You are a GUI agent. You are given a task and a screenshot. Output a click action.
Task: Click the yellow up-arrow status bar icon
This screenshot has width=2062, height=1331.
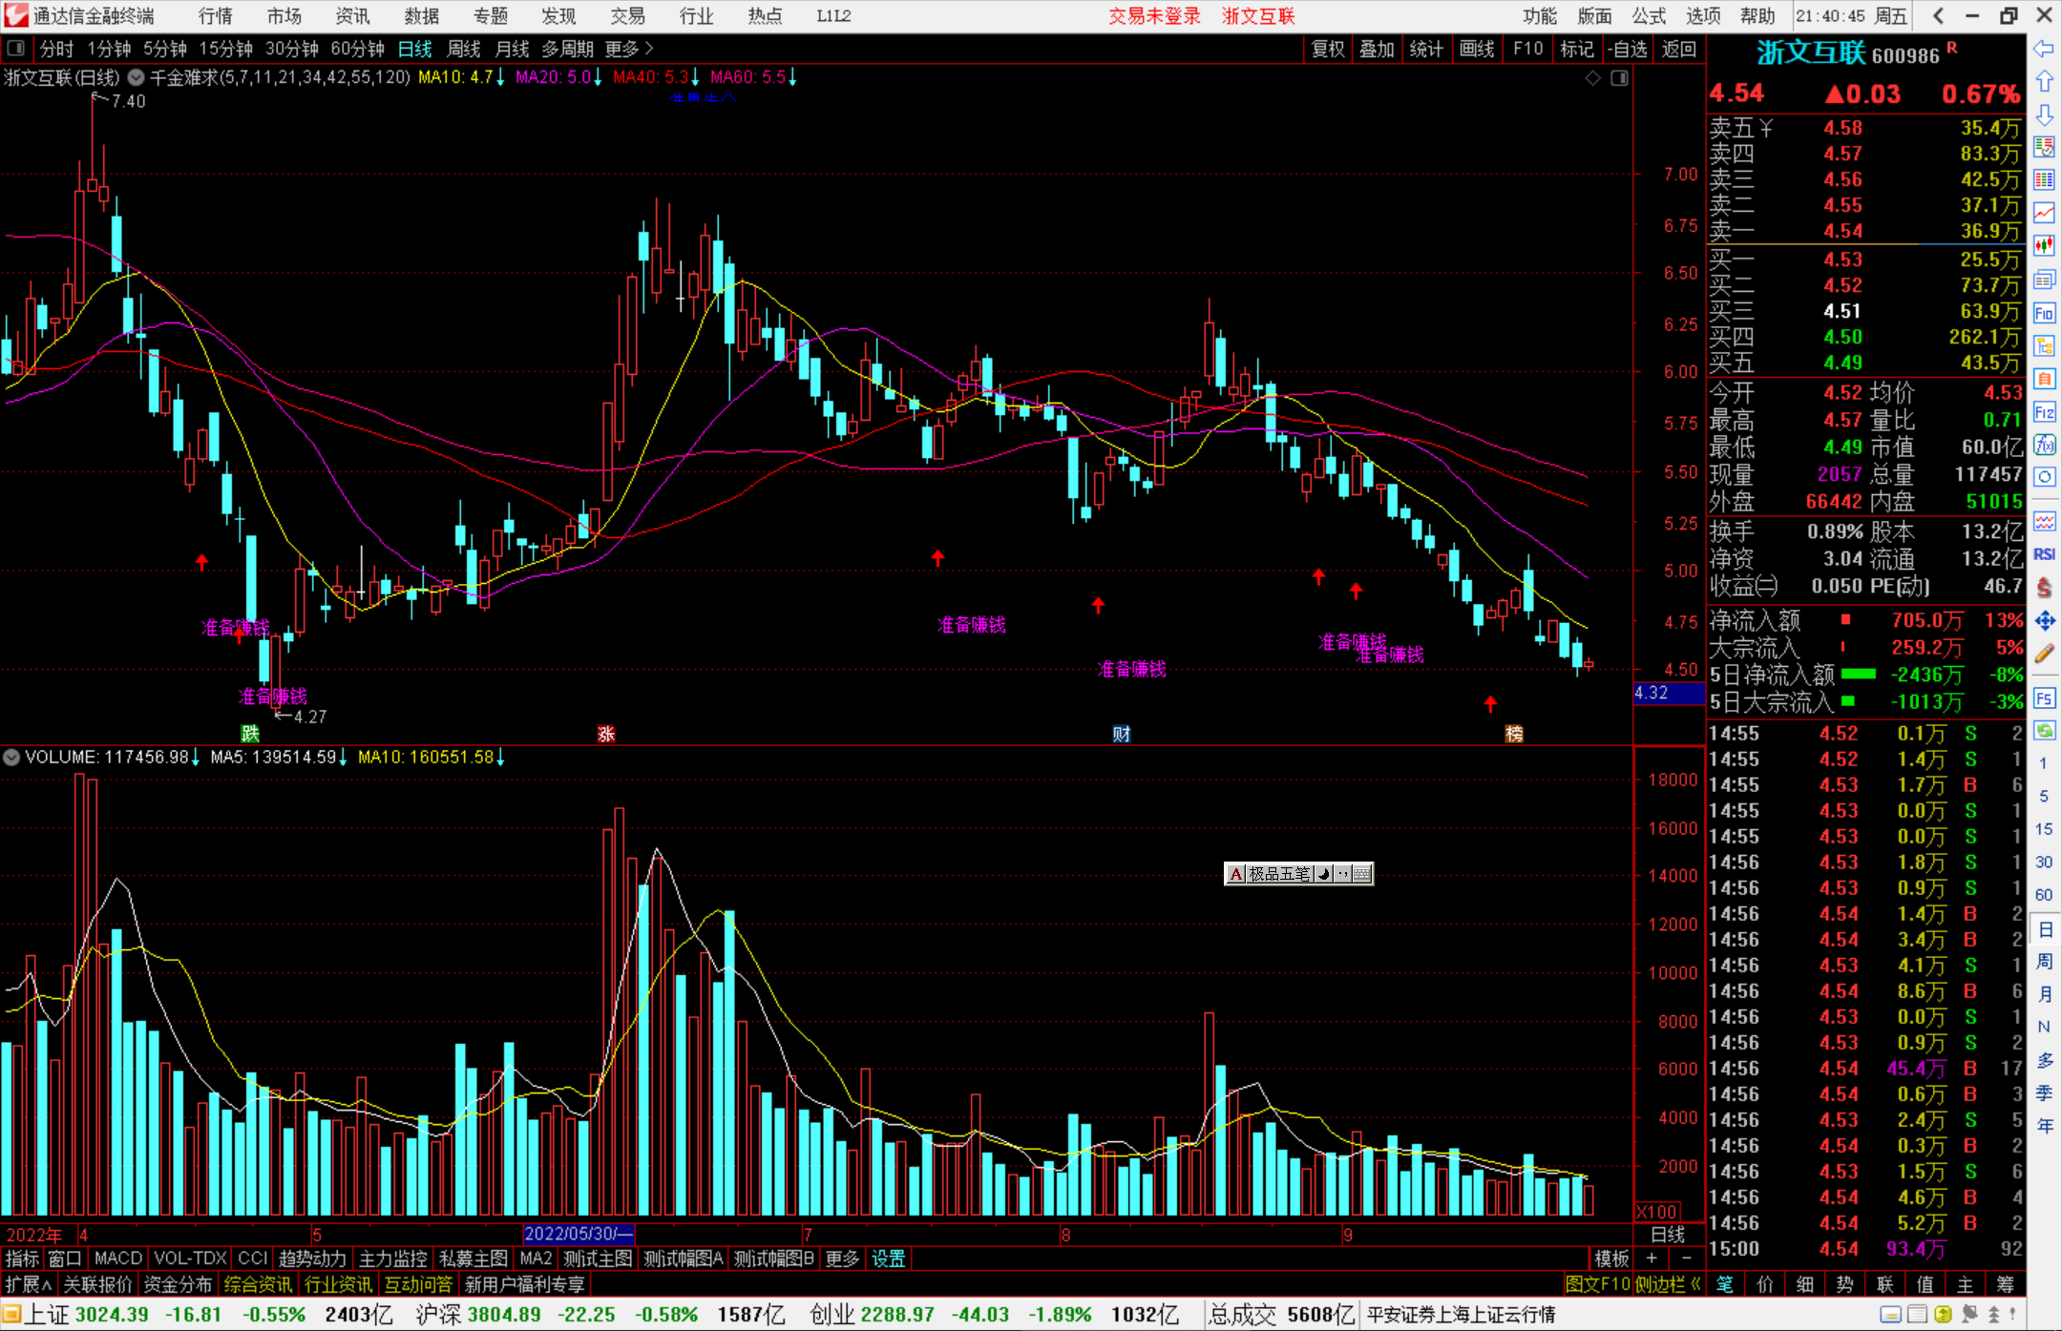(x=1943, y=1315)
